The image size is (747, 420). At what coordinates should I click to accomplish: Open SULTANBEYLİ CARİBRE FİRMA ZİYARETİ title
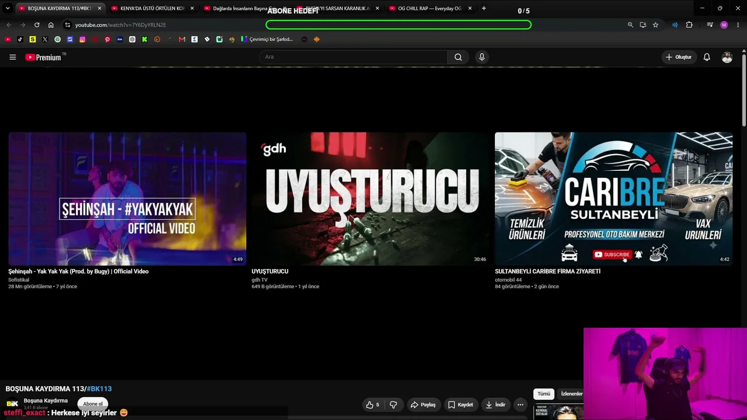tap(547, 271)
